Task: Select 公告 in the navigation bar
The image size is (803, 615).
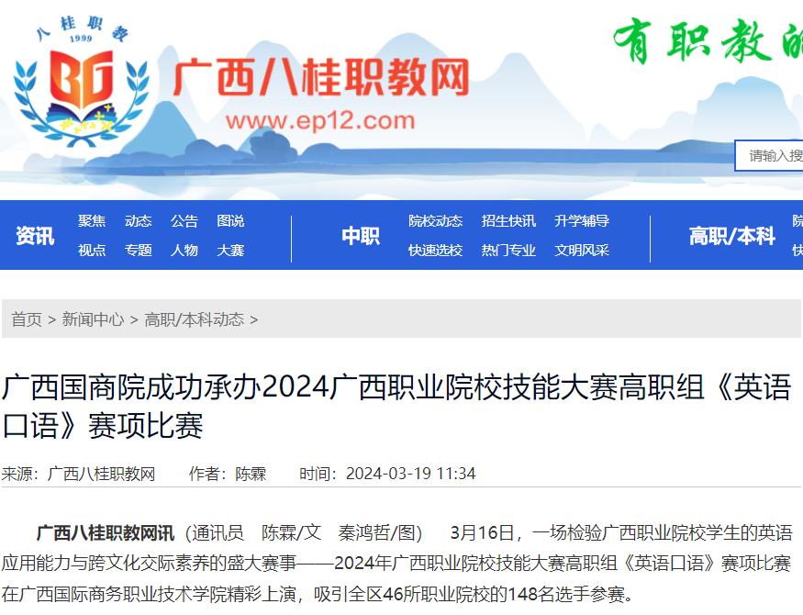Action: 184,221
